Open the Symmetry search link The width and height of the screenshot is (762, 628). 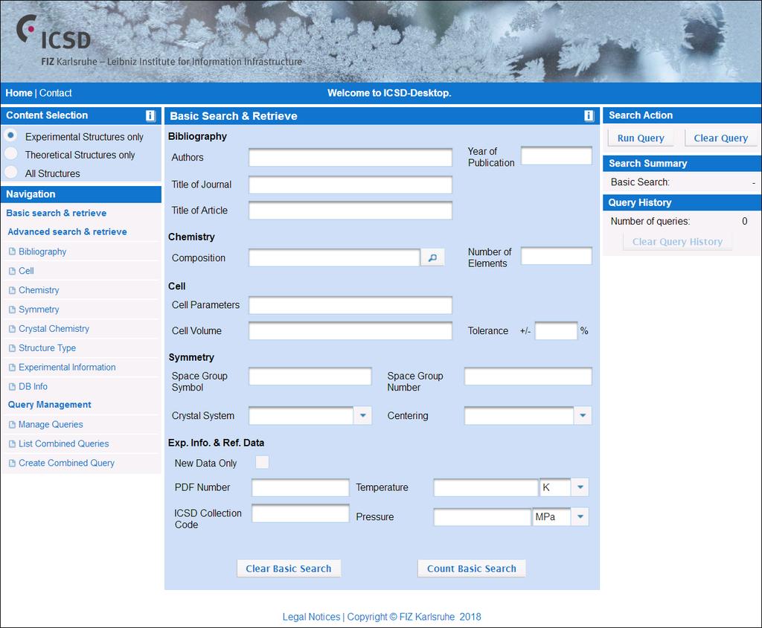(39, 310)
